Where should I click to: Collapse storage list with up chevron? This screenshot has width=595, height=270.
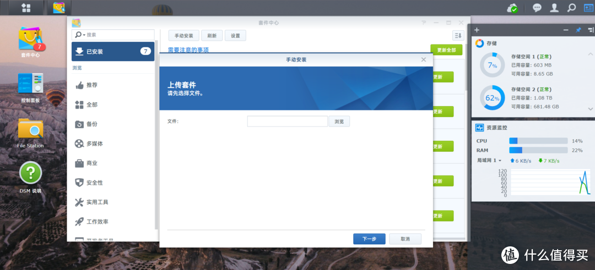[591, 54]
